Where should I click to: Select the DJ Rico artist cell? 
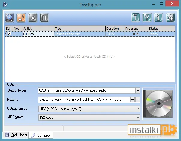[x=38, y=34]
